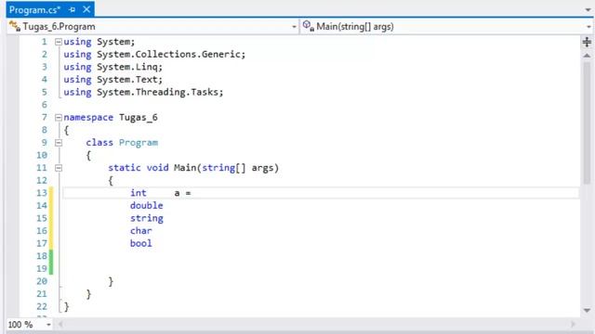Click the 'static' keyword on line 11
The width and height of the screenshot is (595, 334).
pos(124,168)
